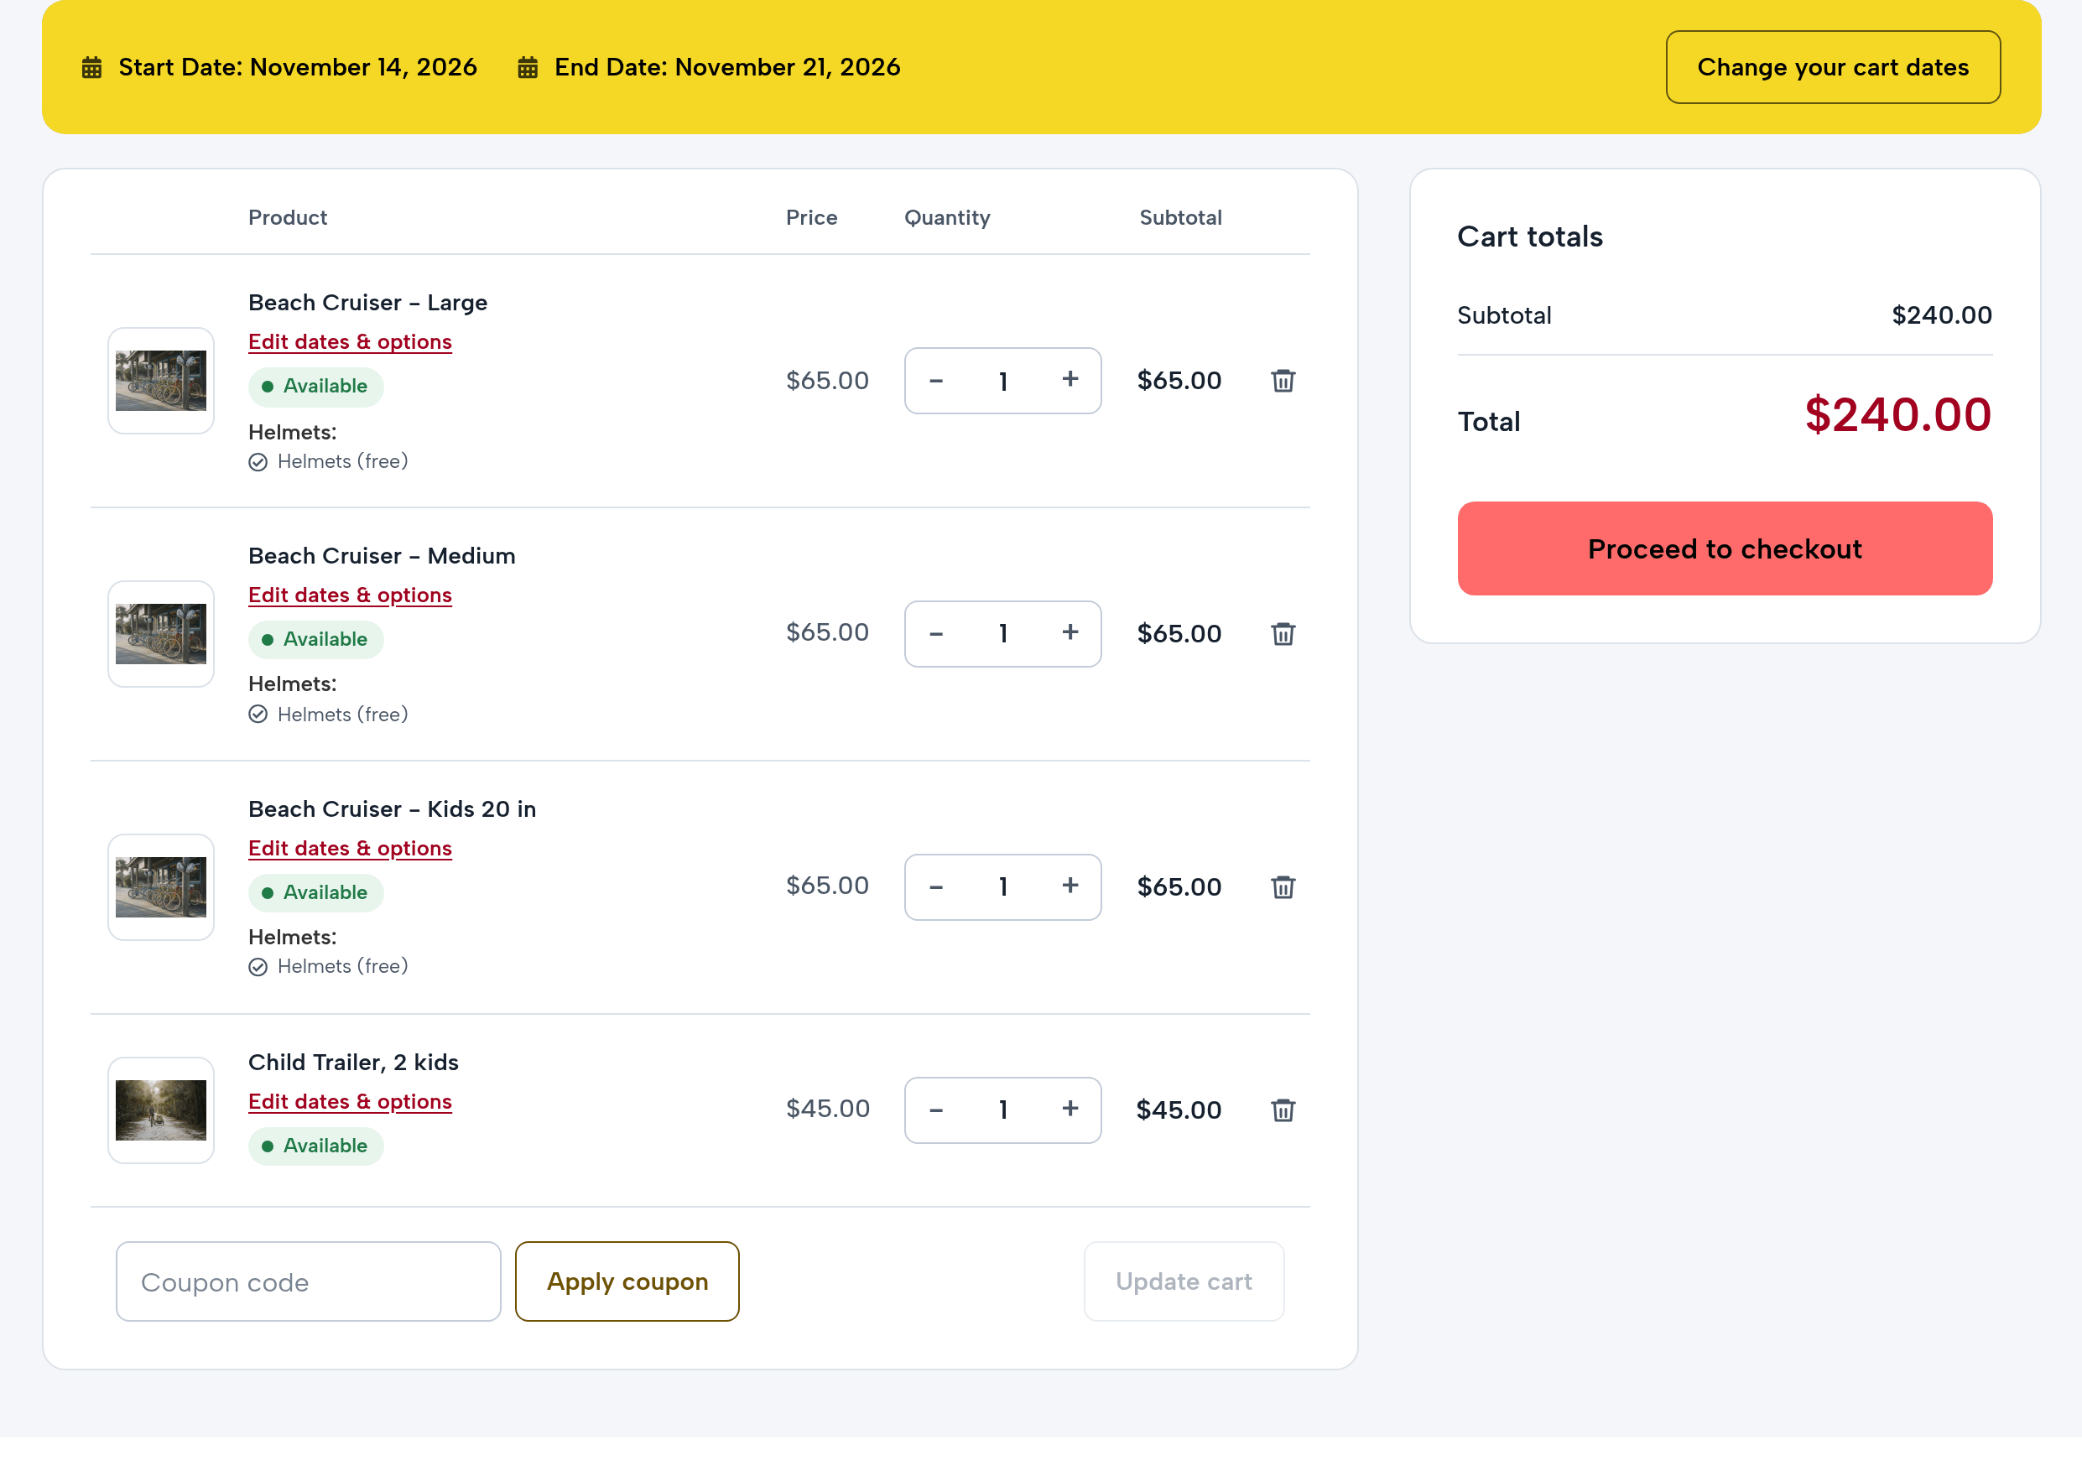Screen dimensions: 2082x1471
Task: Select the quantity value for Child Trailer, 2 kids
Action: coord(1003,1110)
